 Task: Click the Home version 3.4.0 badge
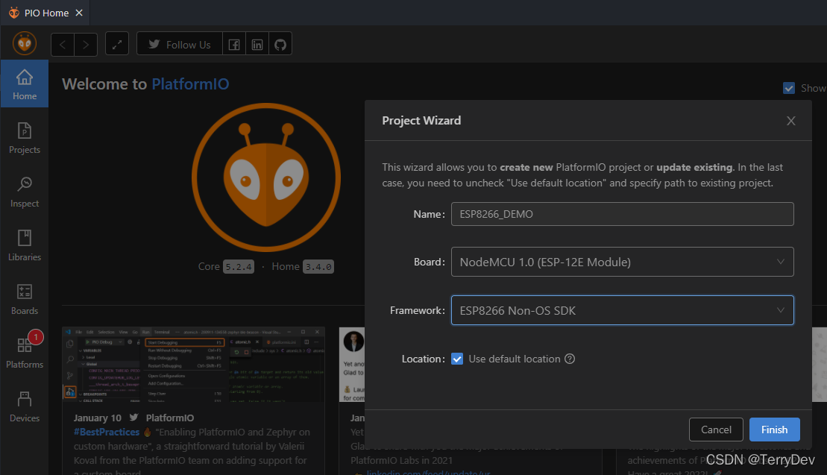click(318, 267)
